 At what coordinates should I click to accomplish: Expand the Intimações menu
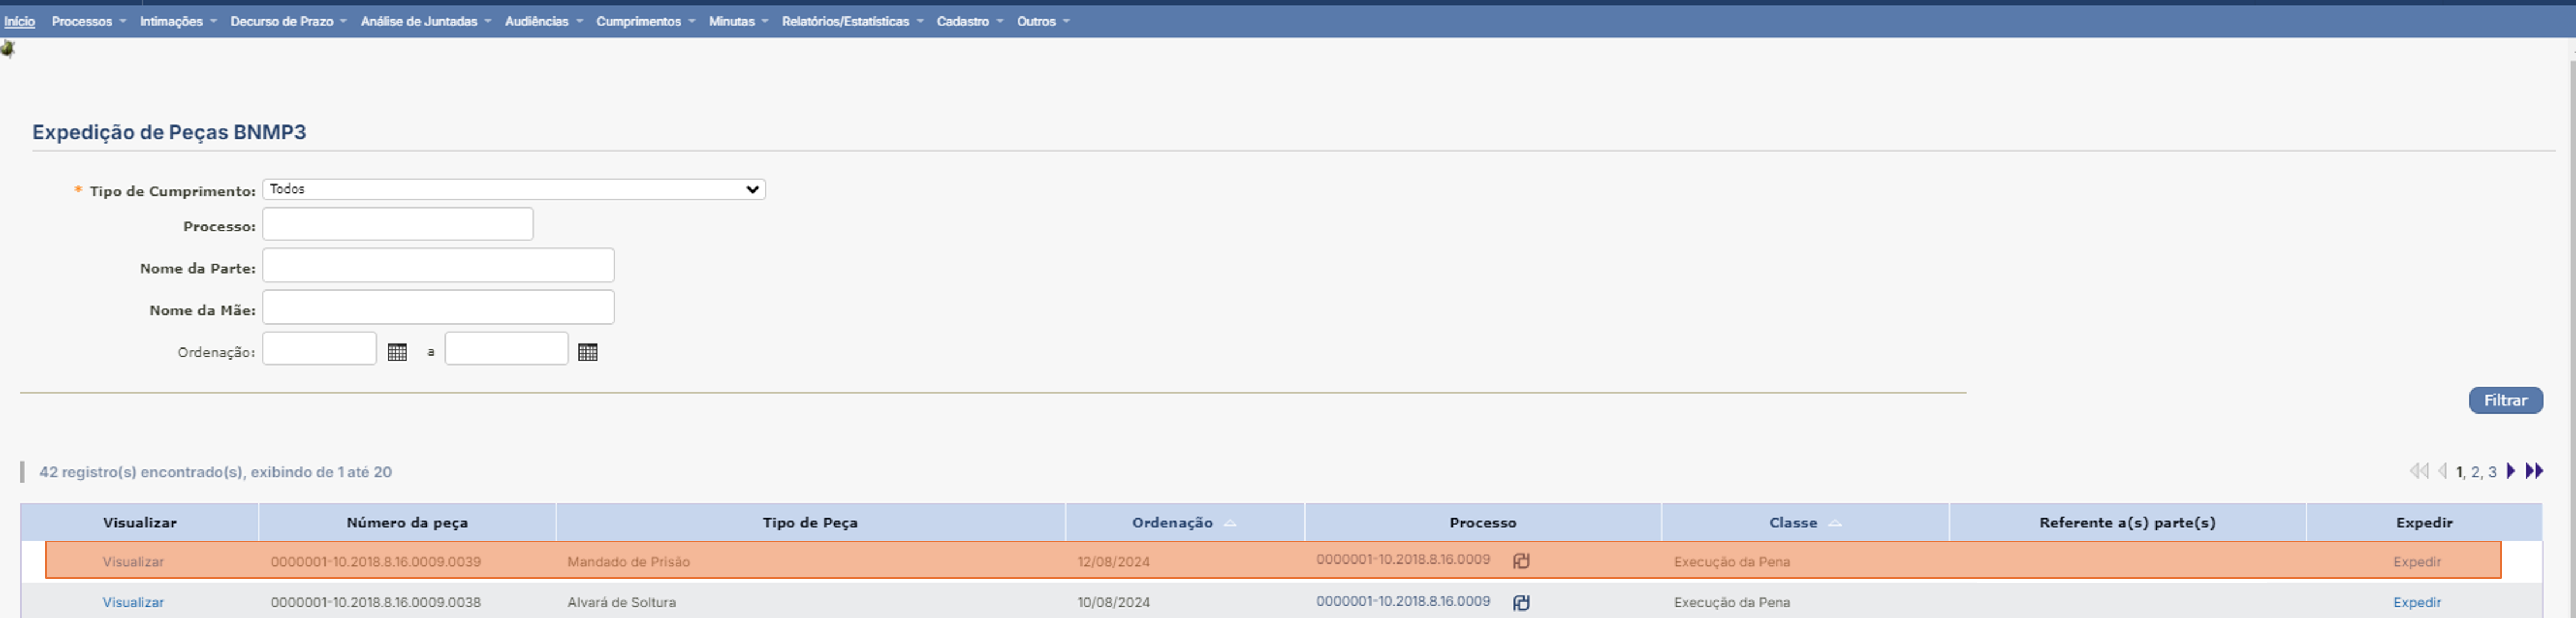tap(177, 21)
